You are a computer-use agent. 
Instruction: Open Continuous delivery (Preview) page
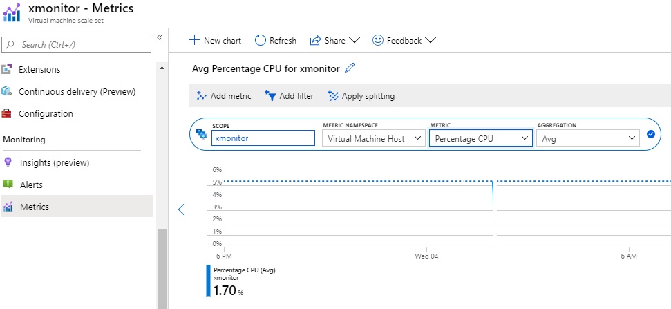tap(77, 91)
